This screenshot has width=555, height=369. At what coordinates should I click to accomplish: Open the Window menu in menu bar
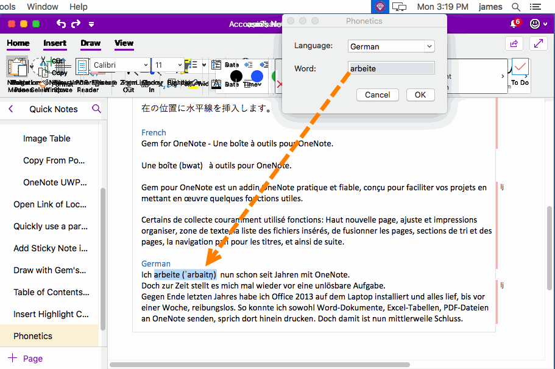pos(43,7)
